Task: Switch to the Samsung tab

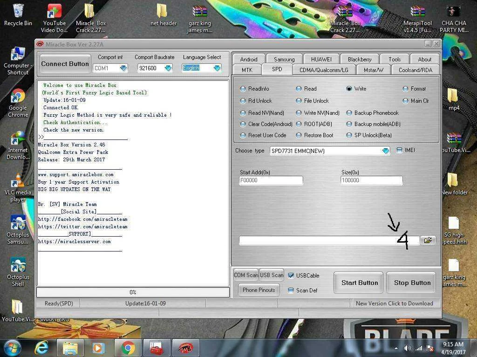Action: [284, 59]
